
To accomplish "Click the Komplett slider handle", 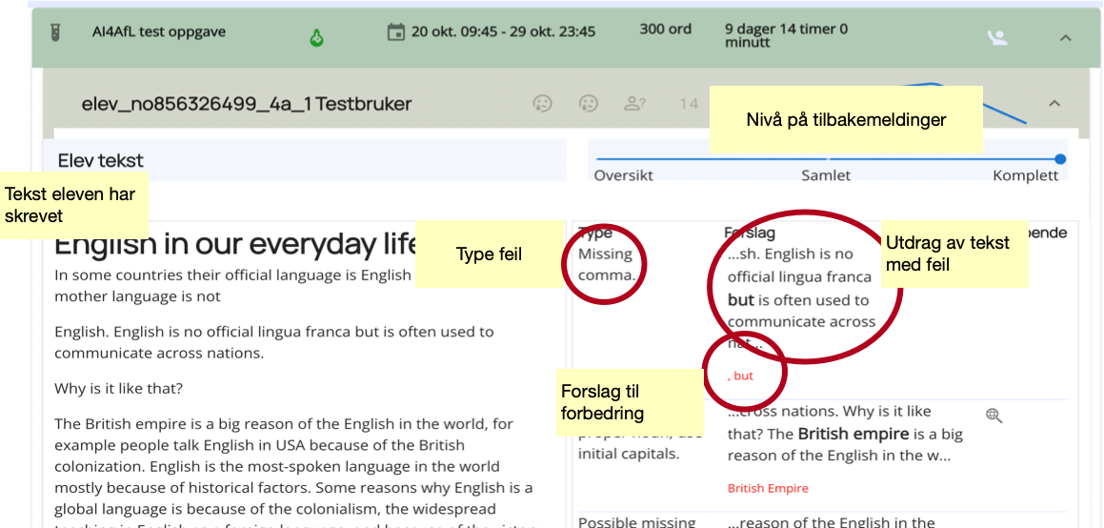I will pos(1060,159).
